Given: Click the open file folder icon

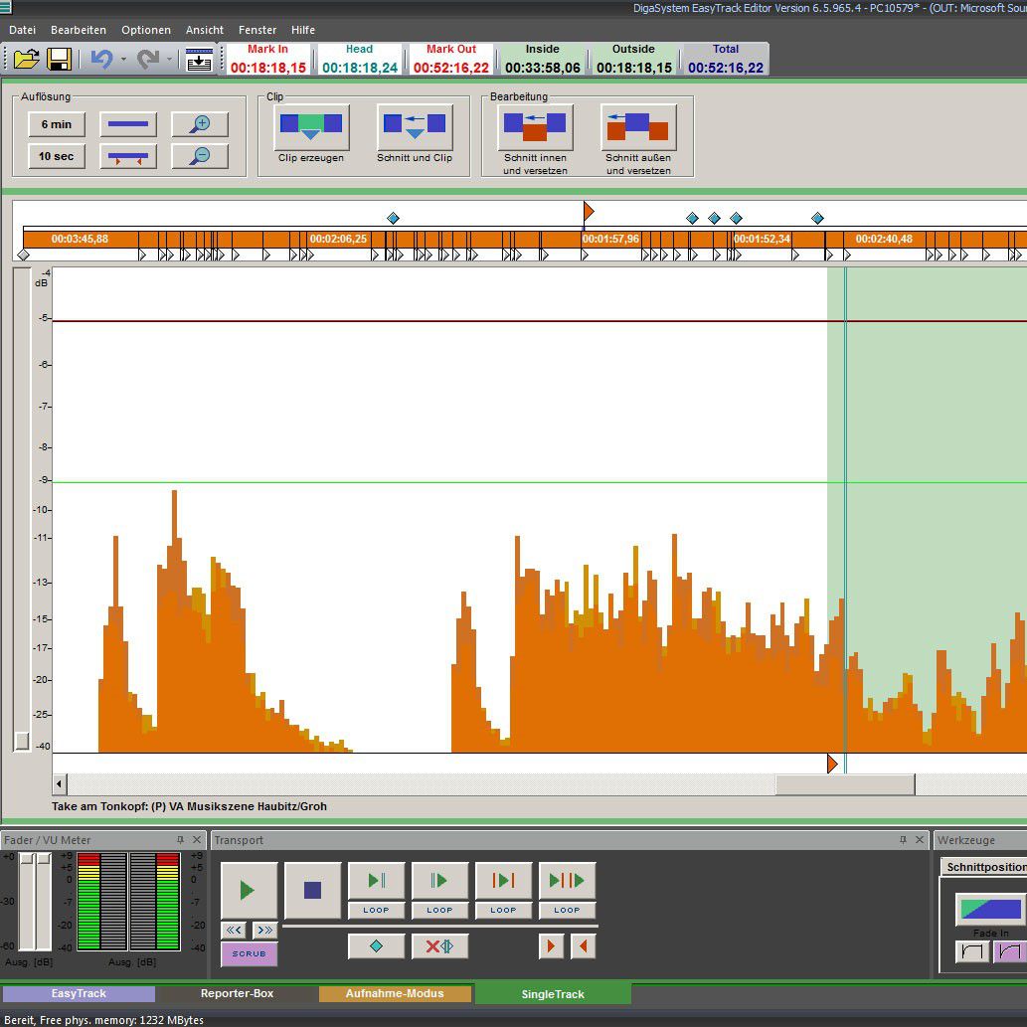Looking at the screenshot, I should 26,60.
